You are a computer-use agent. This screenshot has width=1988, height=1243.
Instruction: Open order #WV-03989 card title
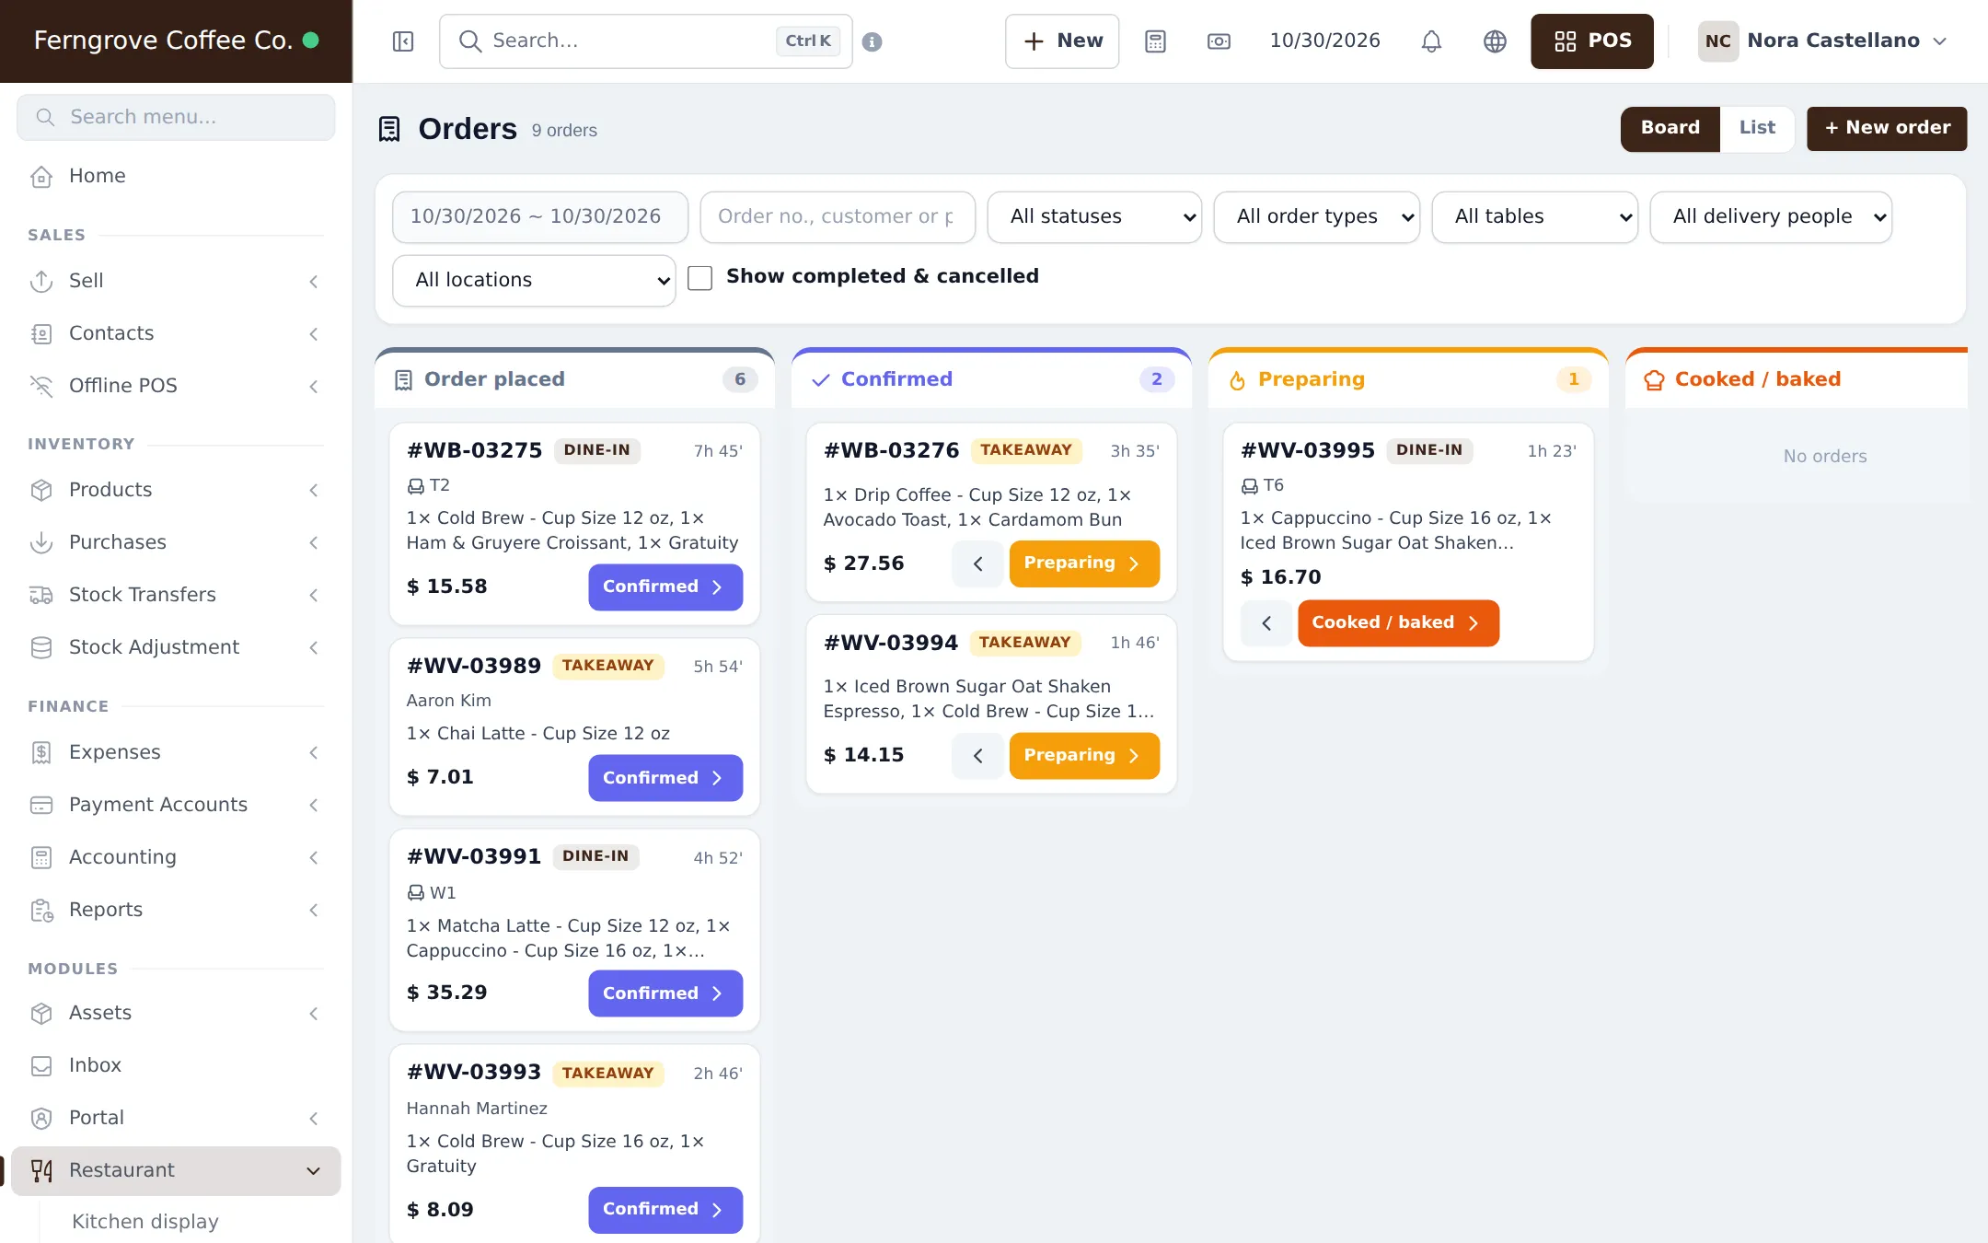point(474,666)
